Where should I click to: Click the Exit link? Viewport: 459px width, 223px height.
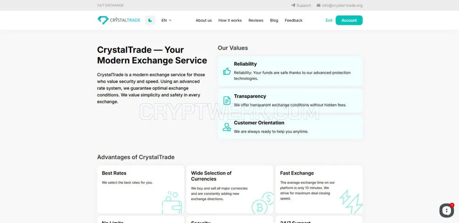tap(329, 20)
